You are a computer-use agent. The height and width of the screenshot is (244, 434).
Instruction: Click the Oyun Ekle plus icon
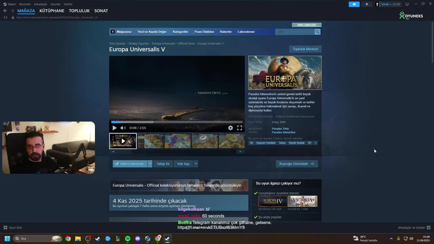click(5, 228)
